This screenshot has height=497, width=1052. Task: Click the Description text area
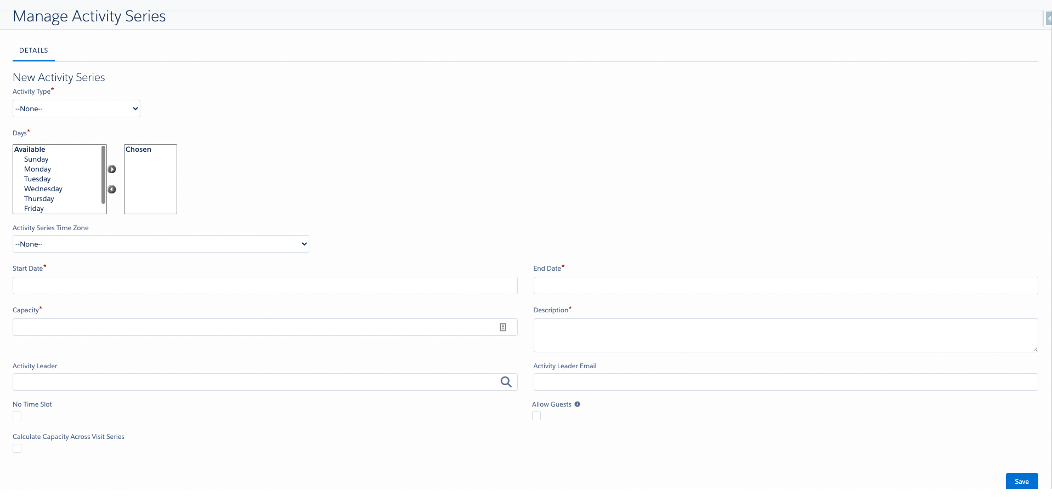point(785,335)
